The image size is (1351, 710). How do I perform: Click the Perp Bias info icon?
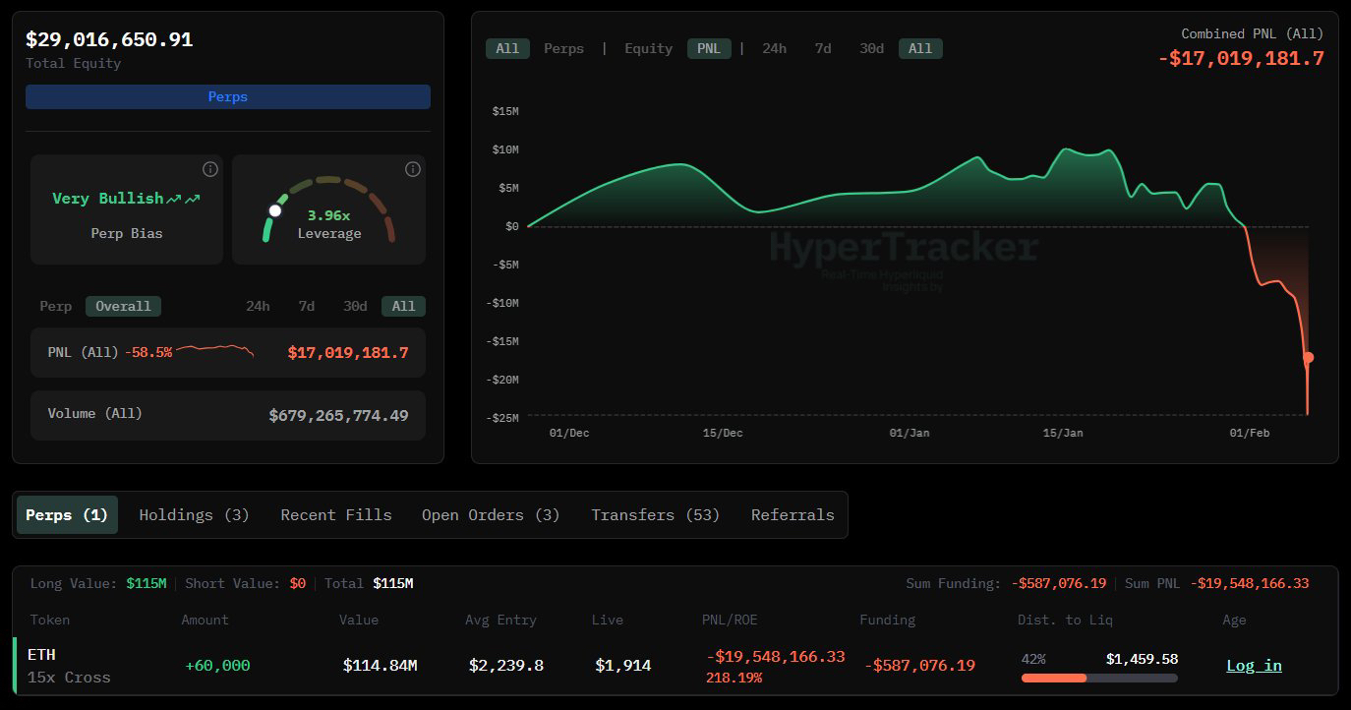[x=209, y=169]
